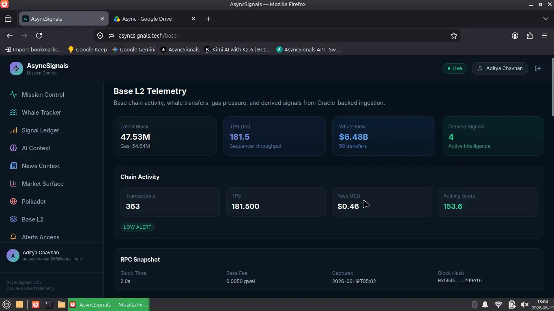The width and height of the screenshot is (554, 311).
Task: Open the Wi-Fi network tray icon
Action: [x=498, y=305]
